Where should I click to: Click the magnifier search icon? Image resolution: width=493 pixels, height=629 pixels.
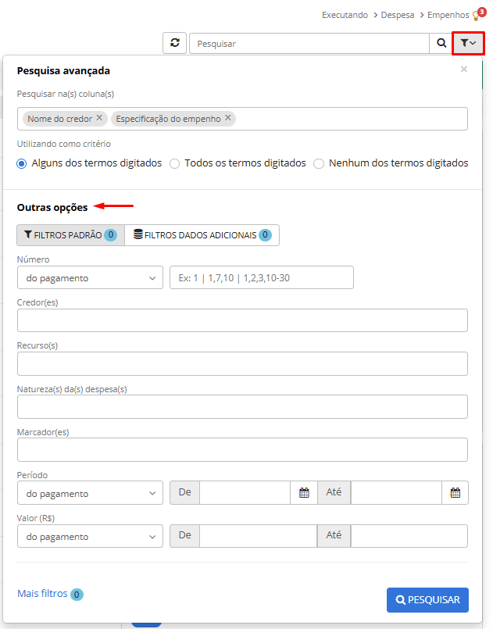pos(441,44)
